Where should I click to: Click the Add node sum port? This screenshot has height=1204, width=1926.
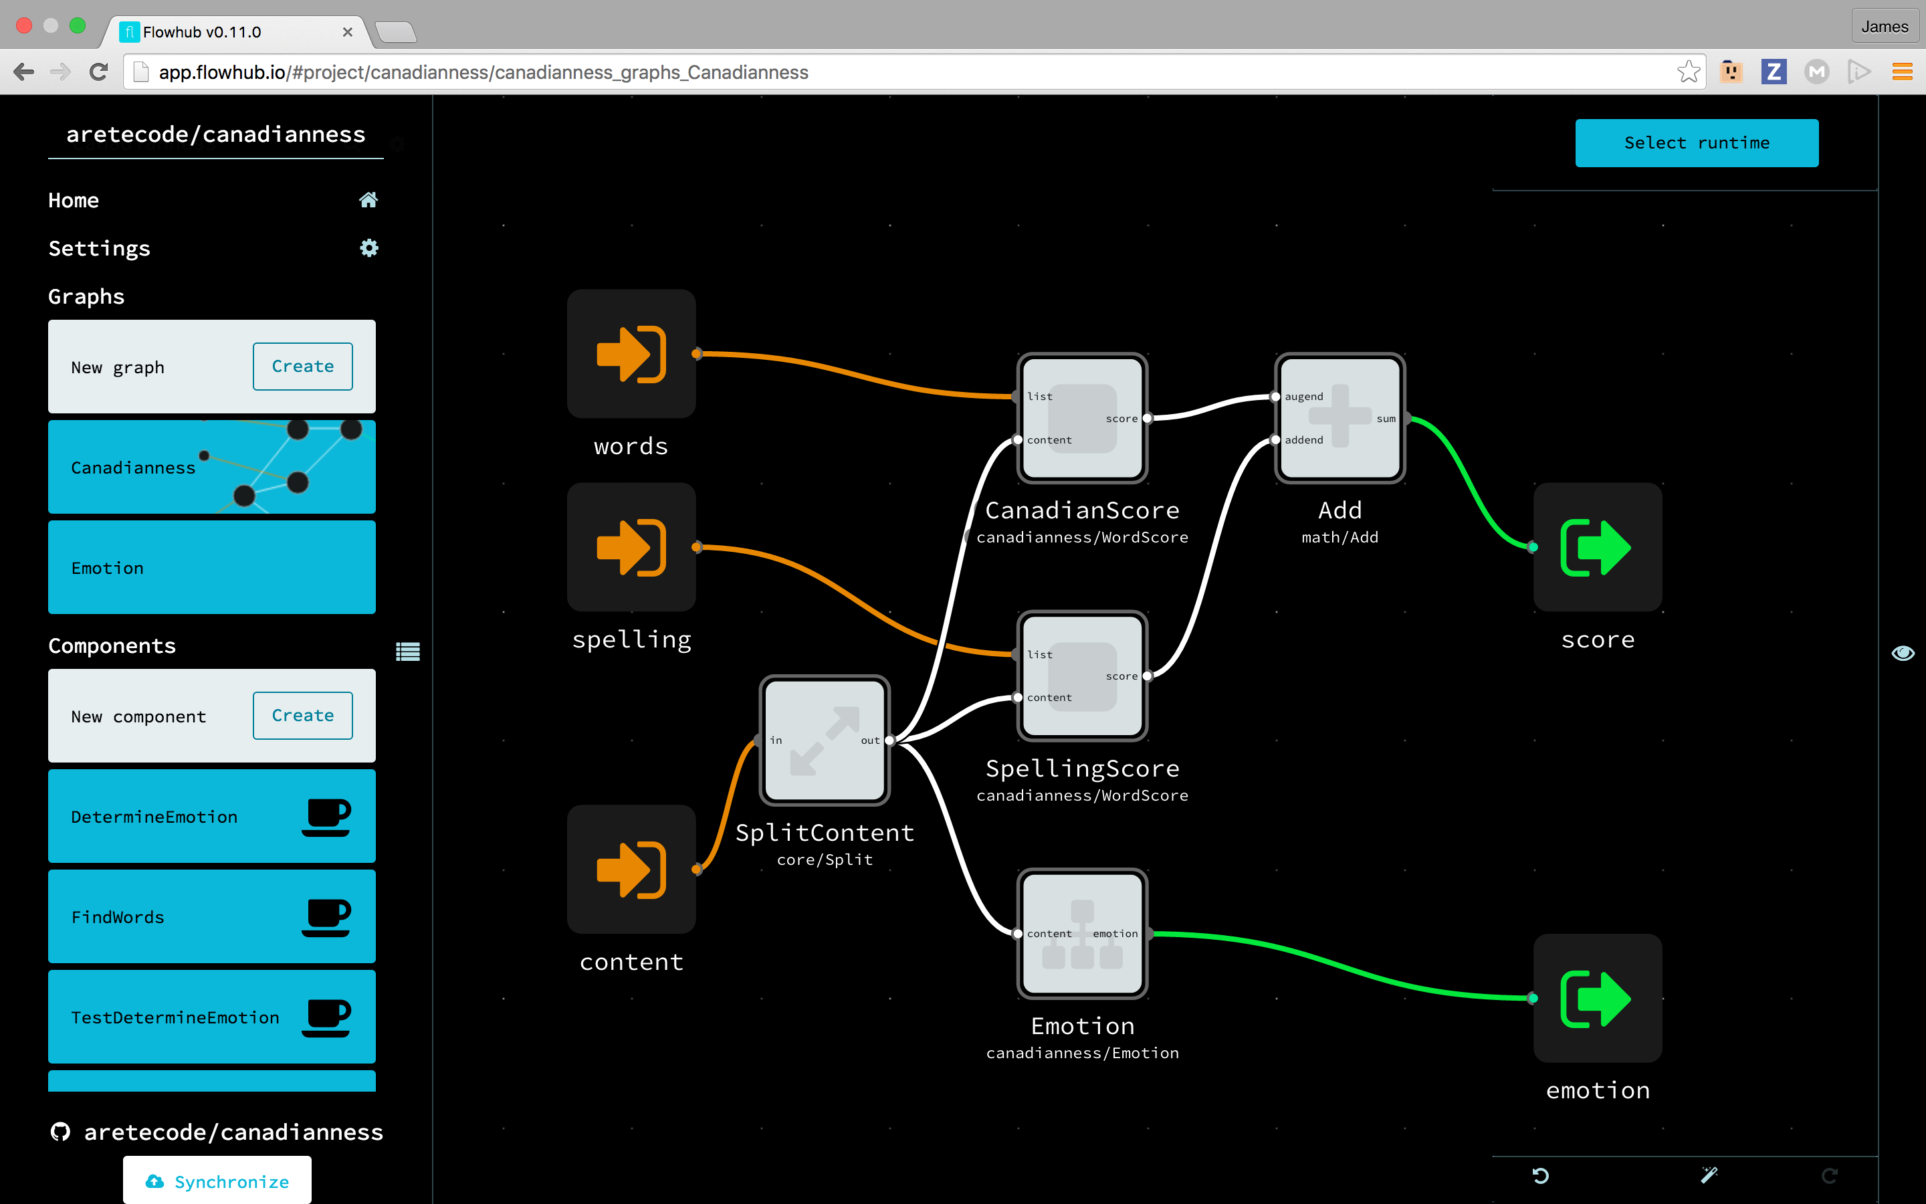pos(1406,418)
